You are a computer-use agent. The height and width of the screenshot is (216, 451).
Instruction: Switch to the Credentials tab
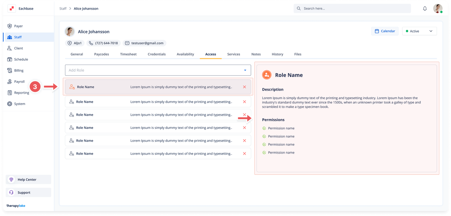pyautogui.click(x=157, y=54)
